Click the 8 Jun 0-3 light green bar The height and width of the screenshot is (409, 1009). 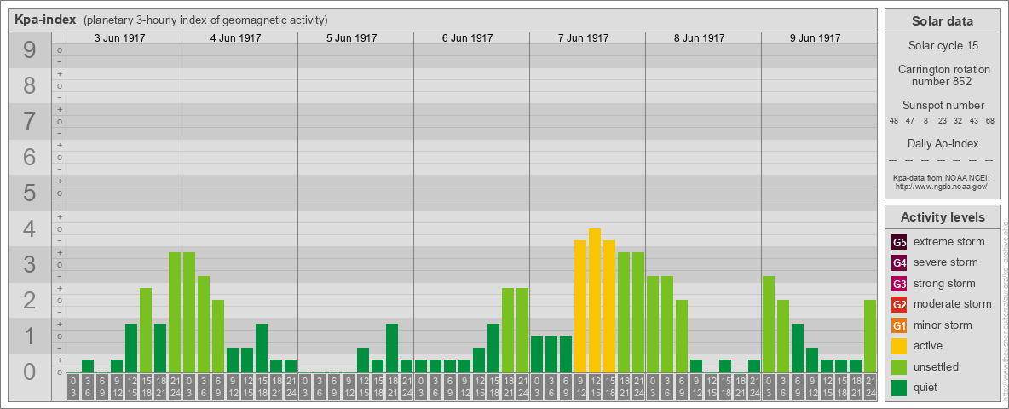653,324
